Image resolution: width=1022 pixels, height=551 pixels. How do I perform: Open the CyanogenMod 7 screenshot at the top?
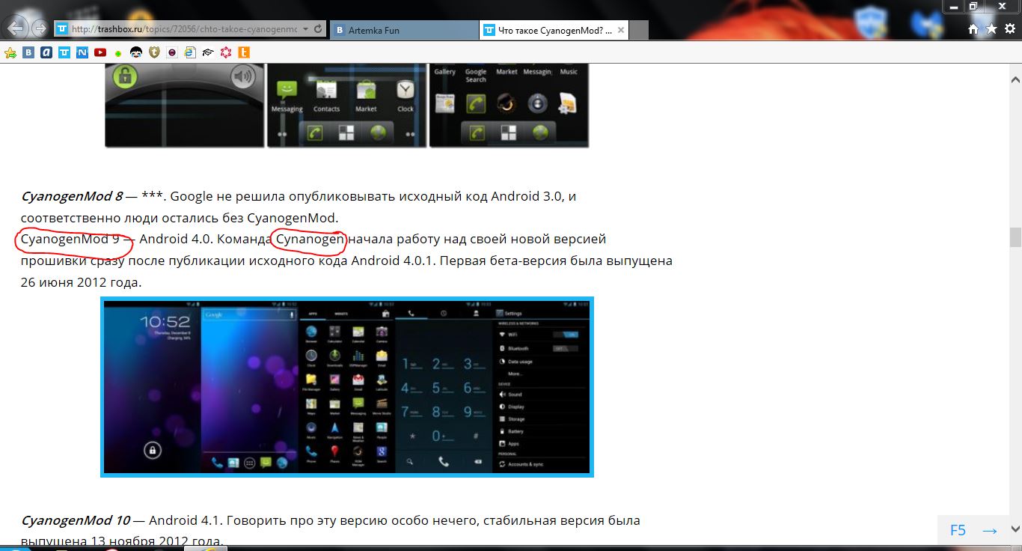coord(347,106)
